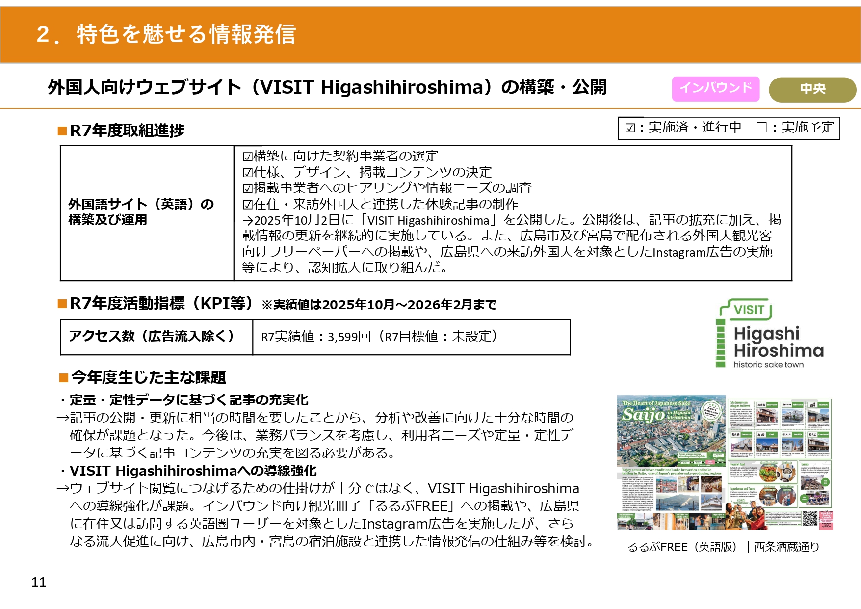Click the arrow before 記事の公開・更新に
Viewport: 861px width, 609px height.
tap(62, 418)
